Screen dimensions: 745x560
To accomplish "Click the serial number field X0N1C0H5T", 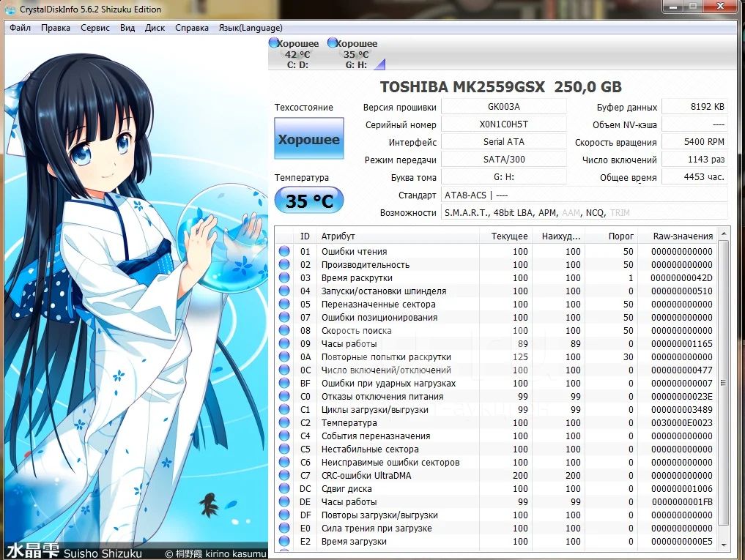I will [504, 124].
